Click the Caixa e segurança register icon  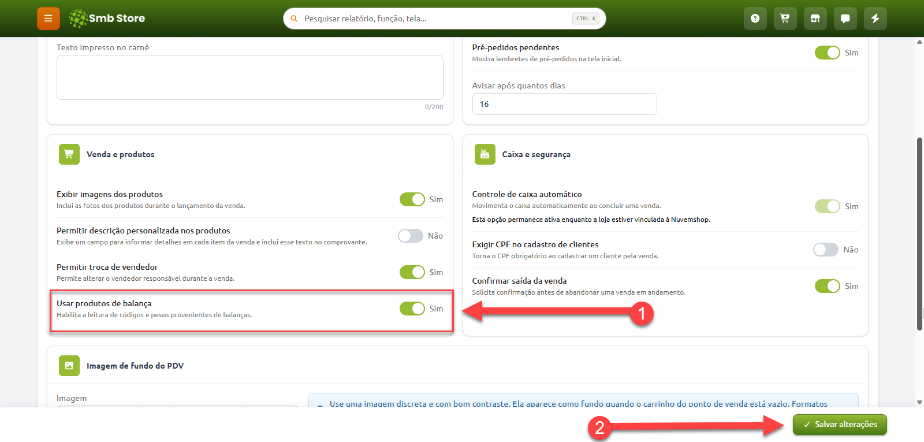pyautogui.click(x=485, y=154)
